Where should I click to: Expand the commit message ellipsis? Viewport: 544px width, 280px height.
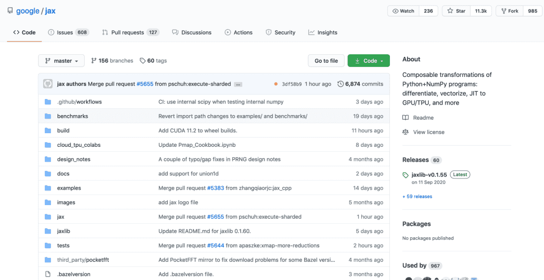[x=238, y=84]
